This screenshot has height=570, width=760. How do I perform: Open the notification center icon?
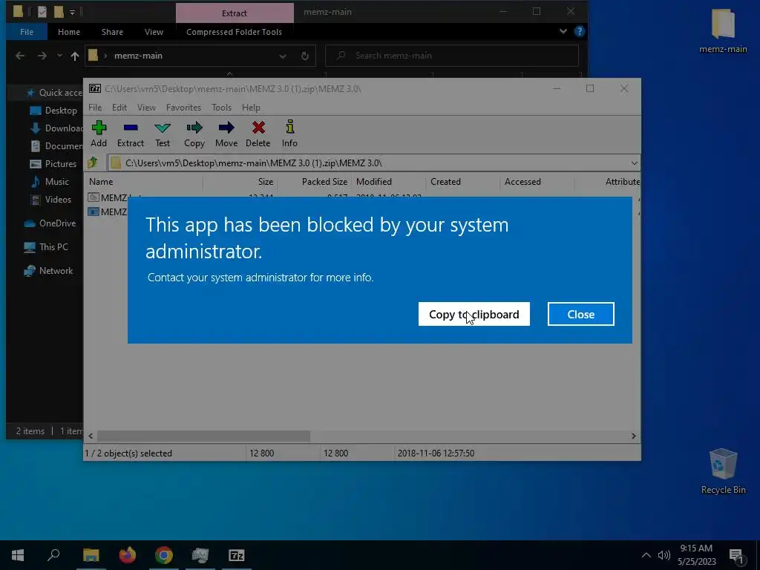pos(736,556)
